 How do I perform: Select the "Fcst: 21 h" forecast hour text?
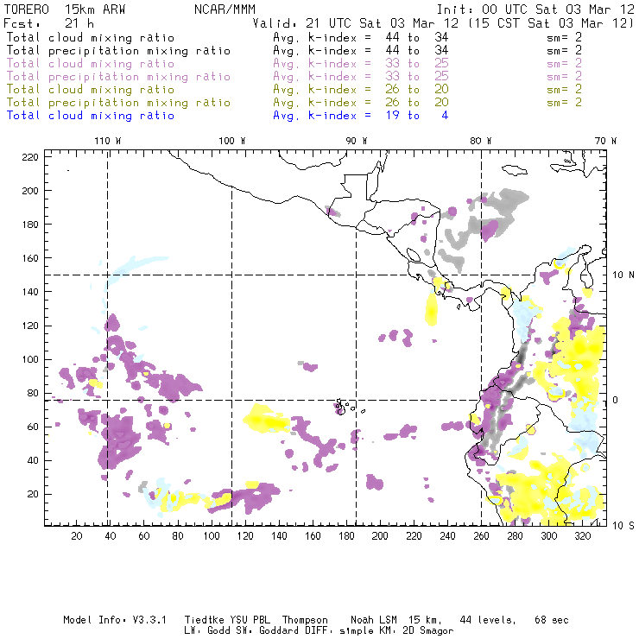(48, 23)
